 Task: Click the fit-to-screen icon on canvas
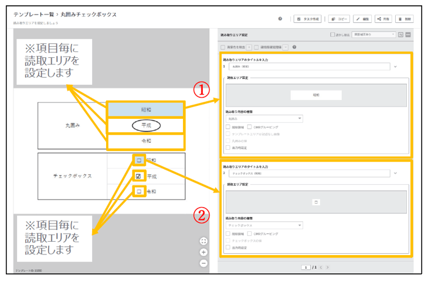(x=203, y=241)
